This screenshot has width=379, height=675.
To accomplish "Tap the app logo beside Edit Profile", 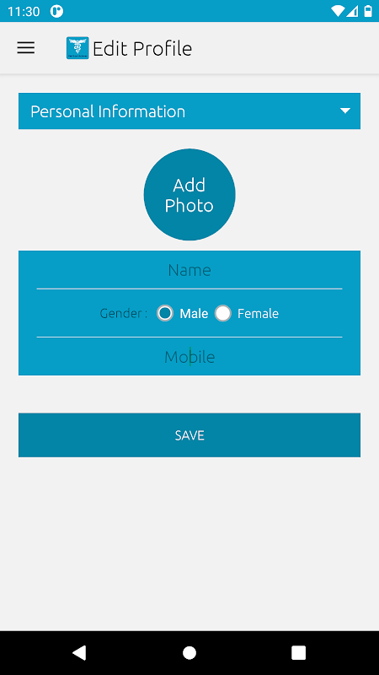I will click(77, 48).
